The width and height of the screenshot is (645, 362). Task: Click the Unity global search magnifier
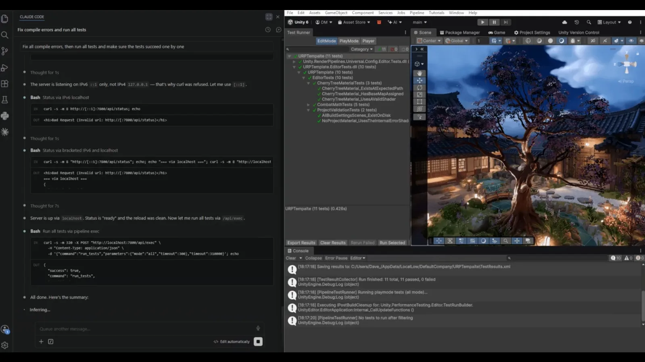(589, 22)
